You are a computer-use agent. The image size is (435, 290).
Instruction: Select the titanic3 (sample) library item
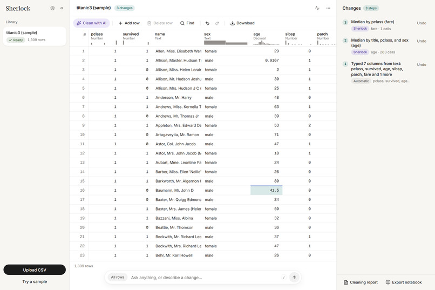(x=35, y=36)
